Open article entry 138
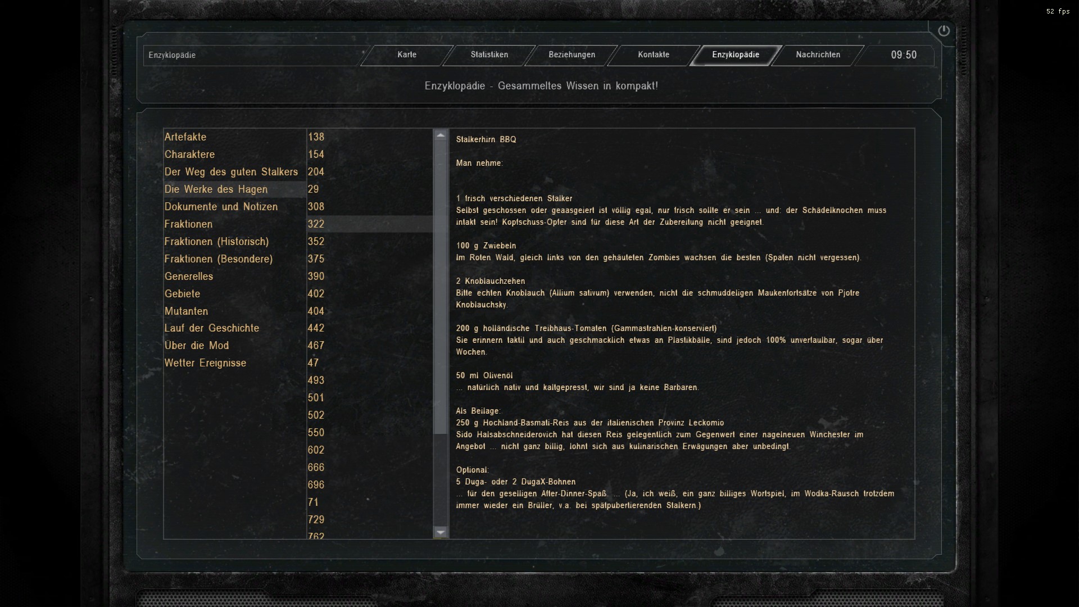This screenshot has height=607, width=1079. (316, 137)
